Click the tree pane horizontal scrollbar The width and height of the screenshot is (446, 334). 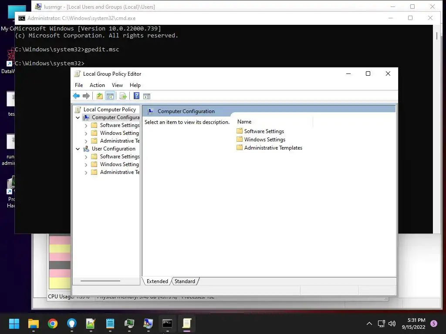[x=101, y=281]
